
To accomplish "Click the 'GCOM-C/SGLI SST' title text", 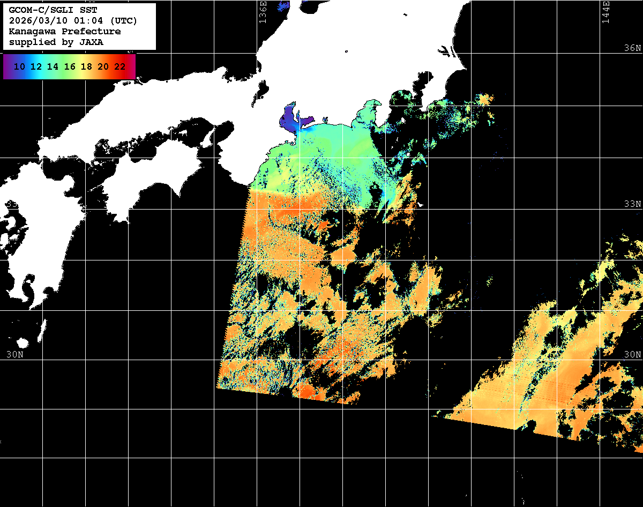I will 53,10.
